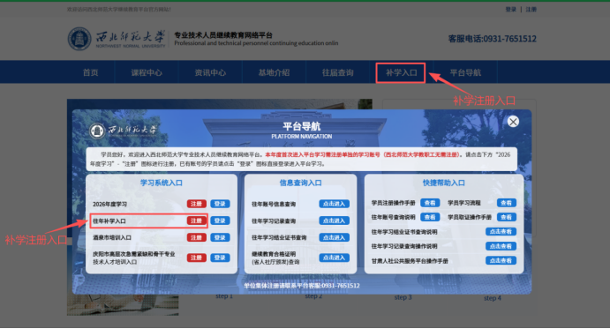Click 注册 for 酒泉市培训入口
Image resolution: width=610 pixels, height=329 pixels.
[x=197, y=237]
